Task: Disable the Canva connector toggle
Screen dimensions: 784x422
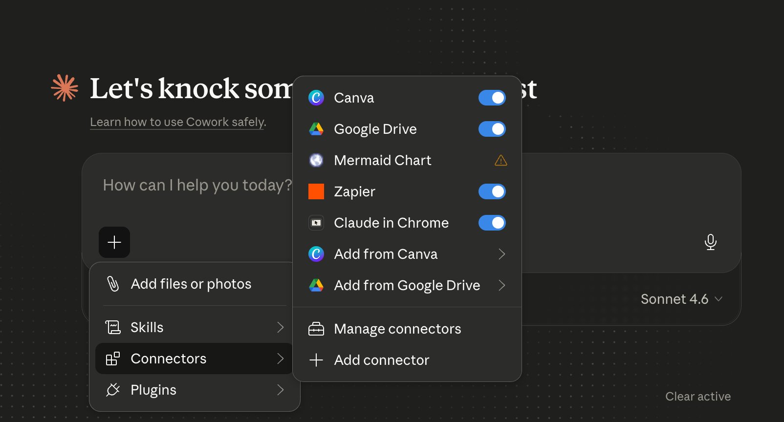Action: click(492, 98)
